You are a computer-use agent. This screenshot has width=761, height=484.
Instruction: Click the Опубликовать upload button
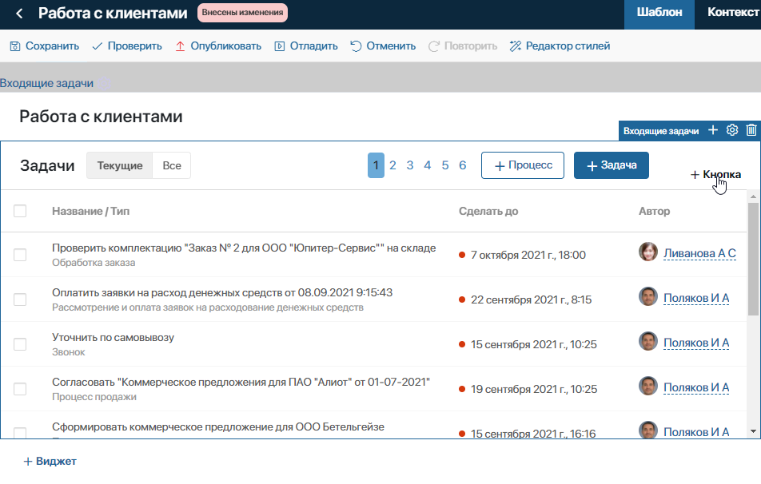pos(218,46)
